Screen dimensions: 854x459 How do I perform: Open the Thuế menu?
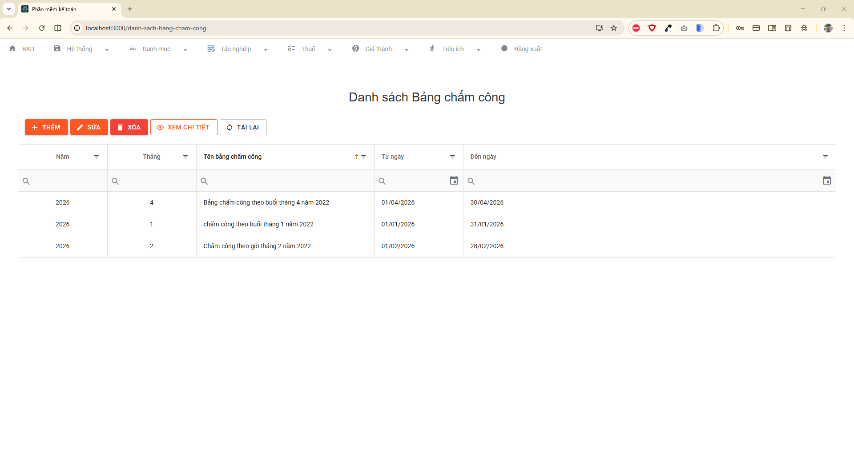(309, 49)
